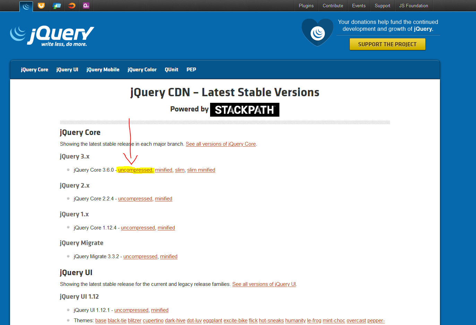
Task: Open jQuery Core 3.6.0 slim minified link
Action: [201, 170]
